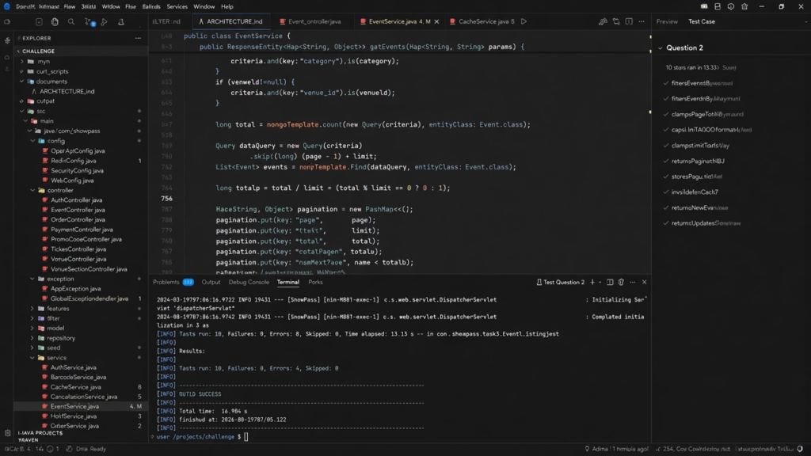Click the status bar icon at far right
Image resolution: width=811 pixels, height=456 pixels.
click(800, 449)
